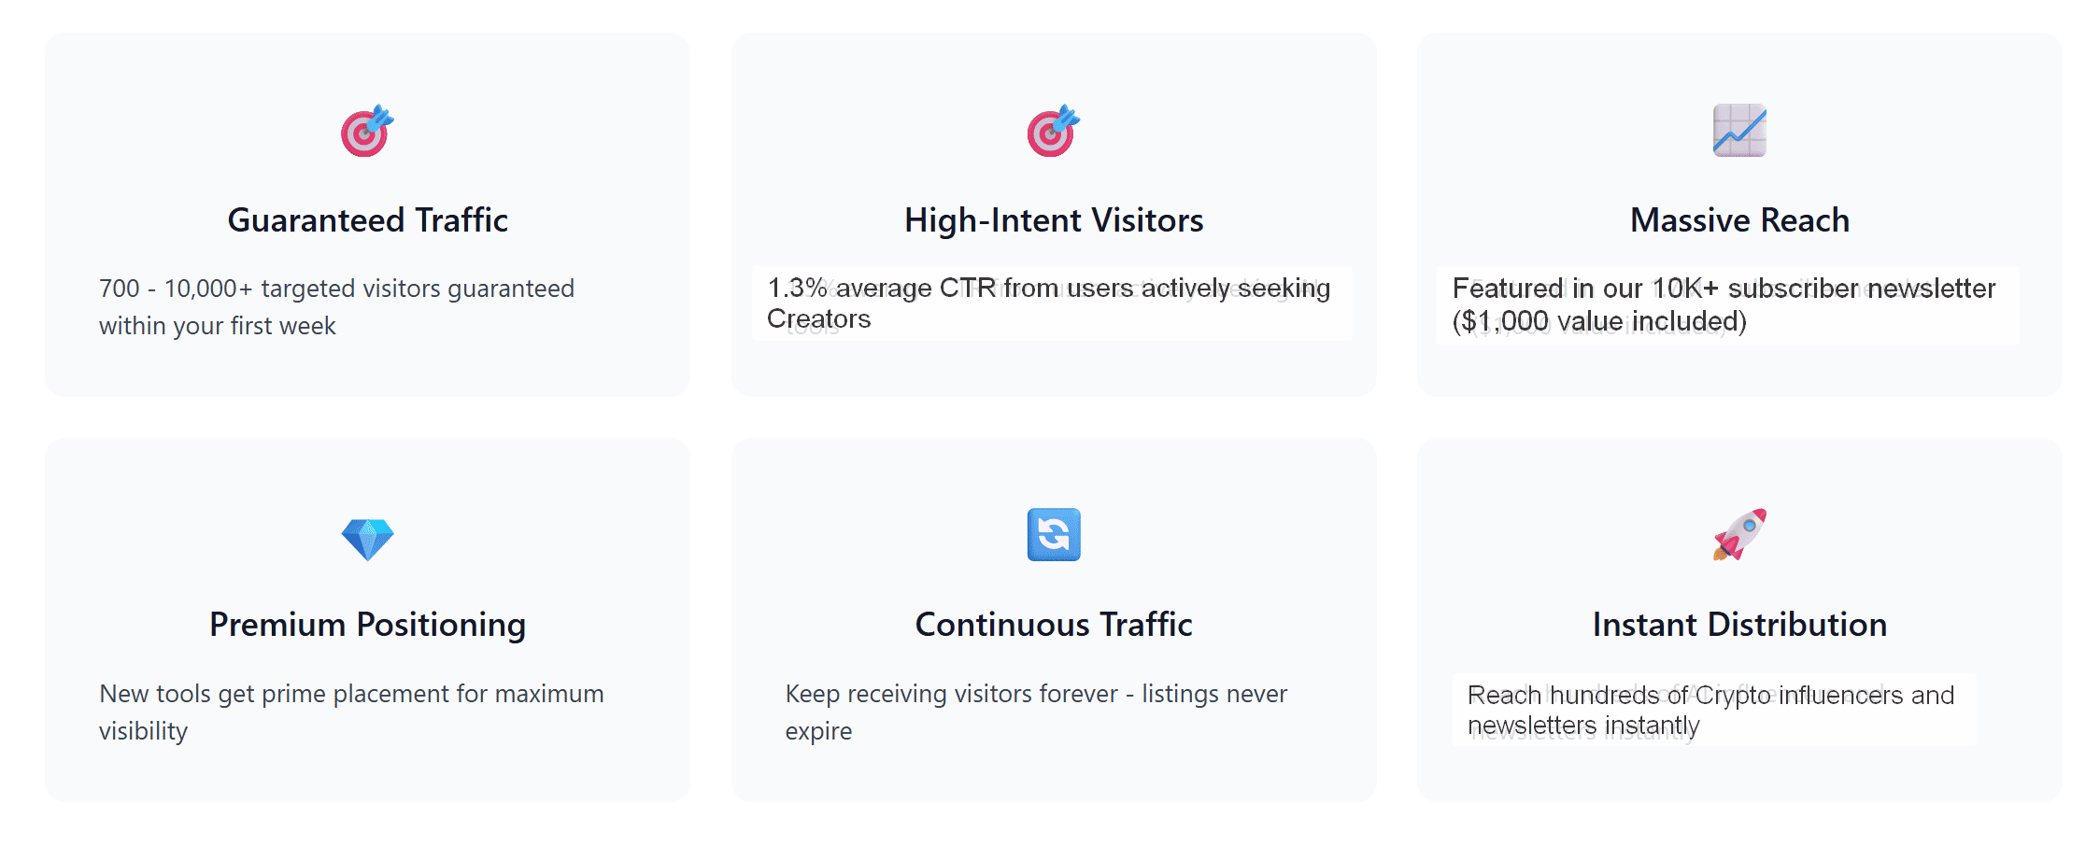This screenshot has height=846, width=2100.
Task: Click the target icon above Guaranteed Traffic
Action: (367, 131)
